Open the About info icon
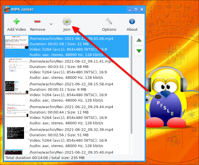Viewport: 199px width, 165px height. 132,21
